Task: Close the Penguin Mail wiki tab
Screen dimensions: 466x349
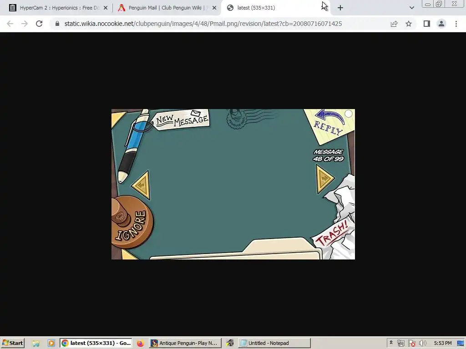Action: coord(214,8)
